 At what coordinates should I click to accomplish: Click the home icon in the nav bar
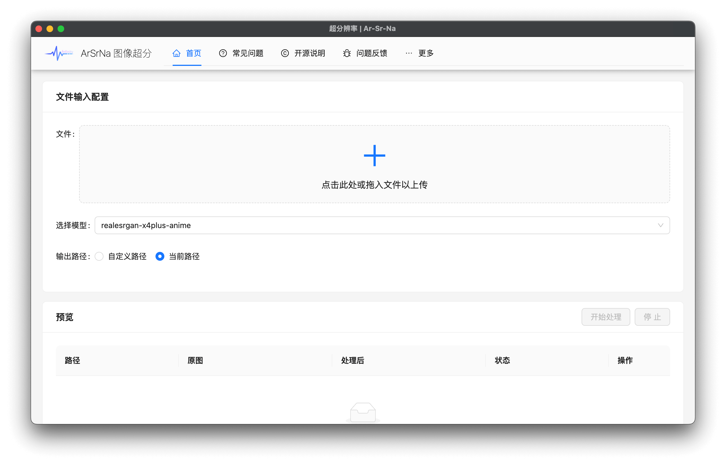tap(177, 53)
